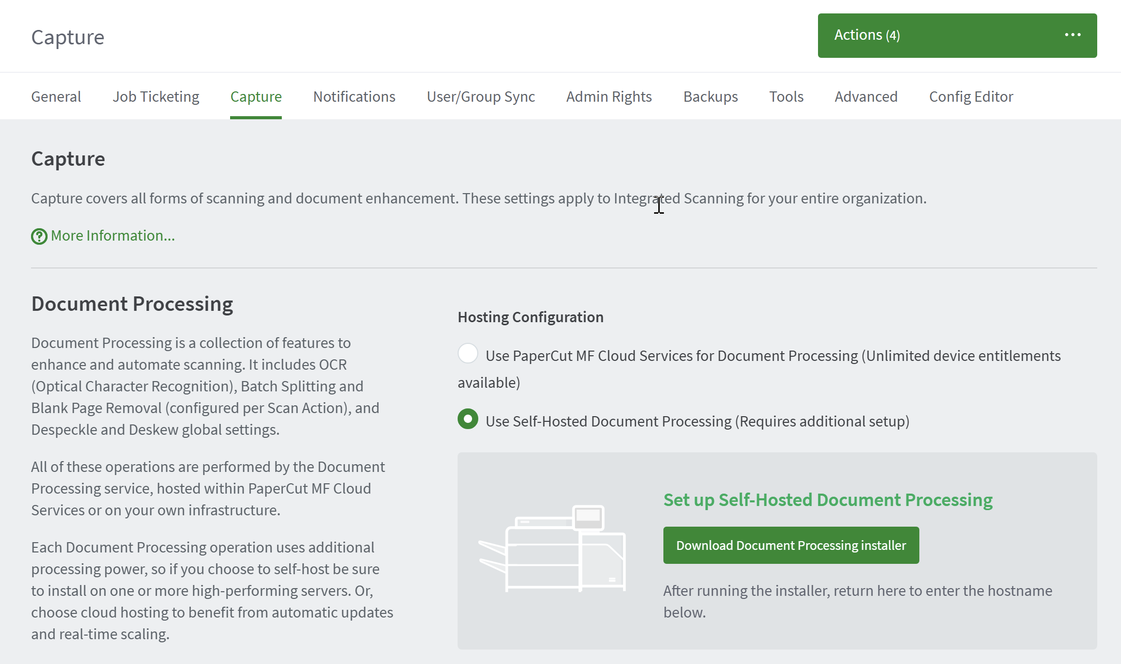Open the Backups tab

click(710, 97)
